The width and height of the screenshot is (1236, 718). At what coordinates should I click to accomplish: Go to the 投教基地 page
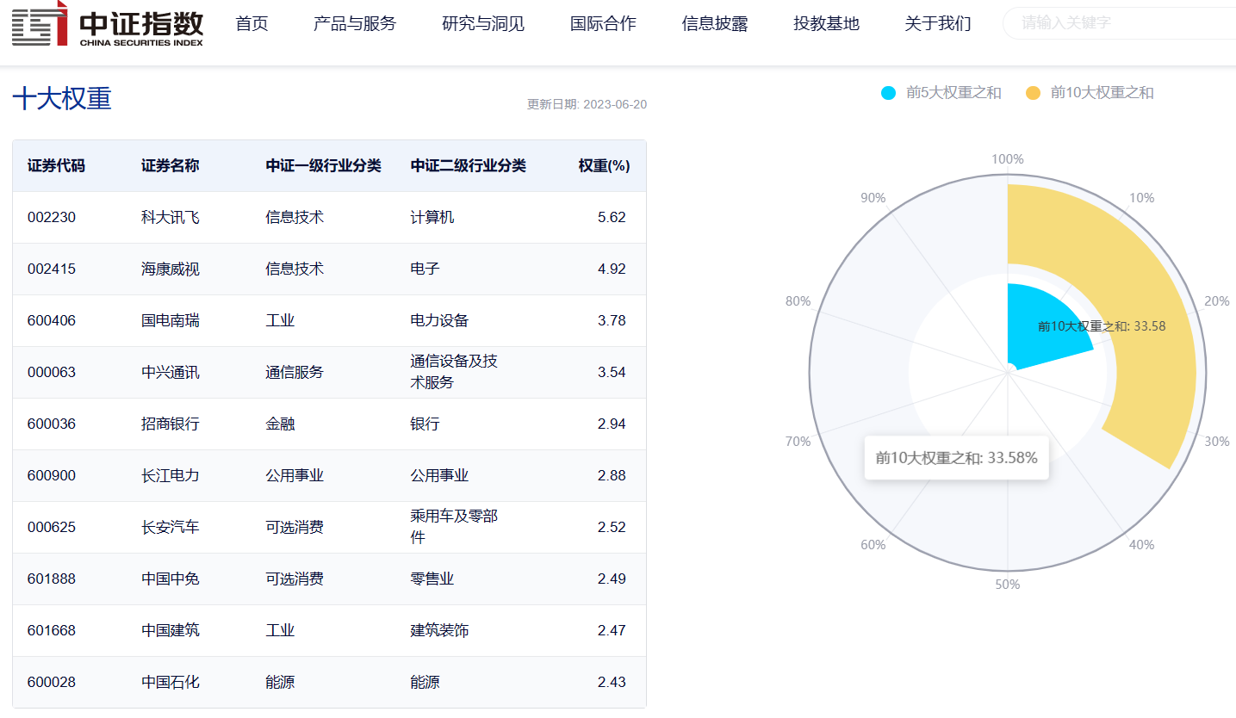click(826, 24)
